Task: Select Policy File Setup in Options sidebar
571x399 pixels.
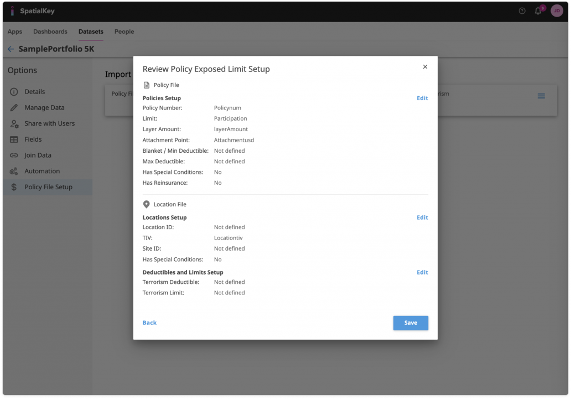Action: click(48, 187)
